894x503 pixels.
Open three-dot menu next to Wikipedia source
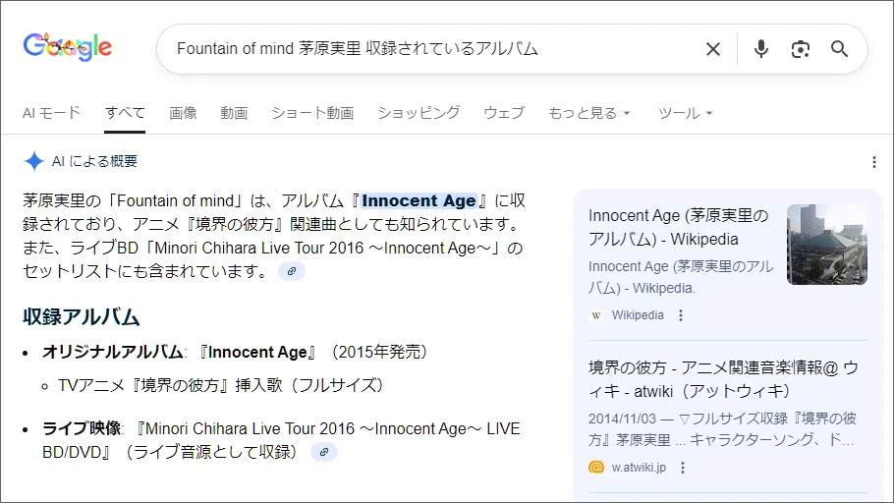(x=681, y=315)
